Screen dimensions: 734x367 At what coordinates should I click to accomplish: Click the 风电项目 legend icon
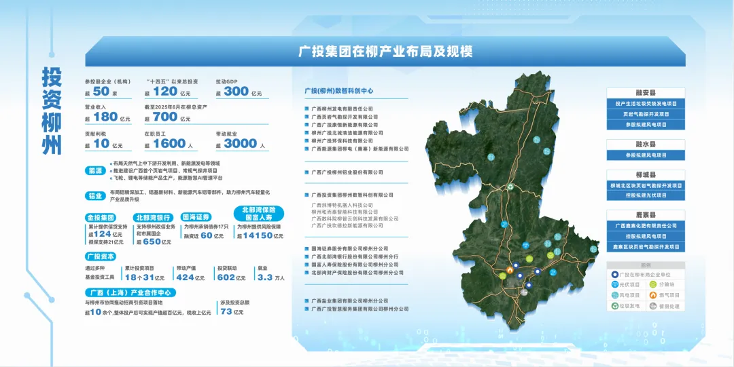pos(614,296)
